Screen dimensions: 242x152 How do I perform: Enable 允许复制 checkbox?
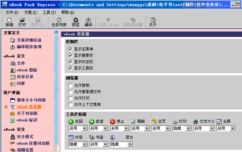pyautogui.click(x=70, y=85)
